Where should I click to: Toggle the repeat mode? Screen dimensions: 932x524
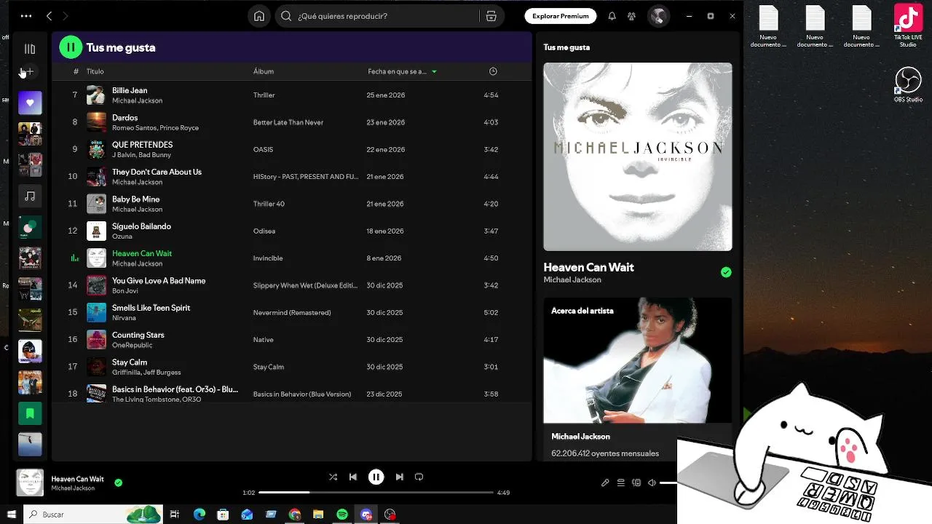pyautogui.click(x=419, y=477)
